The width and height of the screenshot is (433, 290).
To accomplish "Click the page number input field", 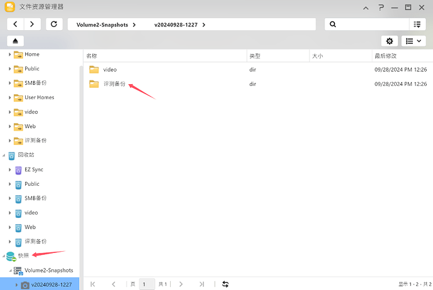I will click(x=146, y=284).
